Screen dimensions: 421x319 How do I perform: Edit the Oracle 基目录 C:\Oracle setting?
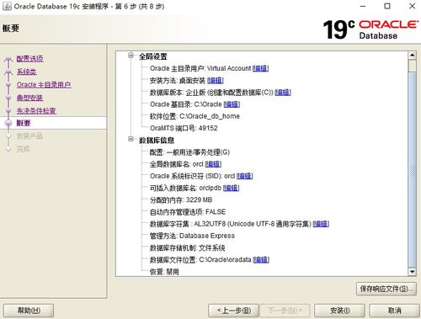coord(232,104)
